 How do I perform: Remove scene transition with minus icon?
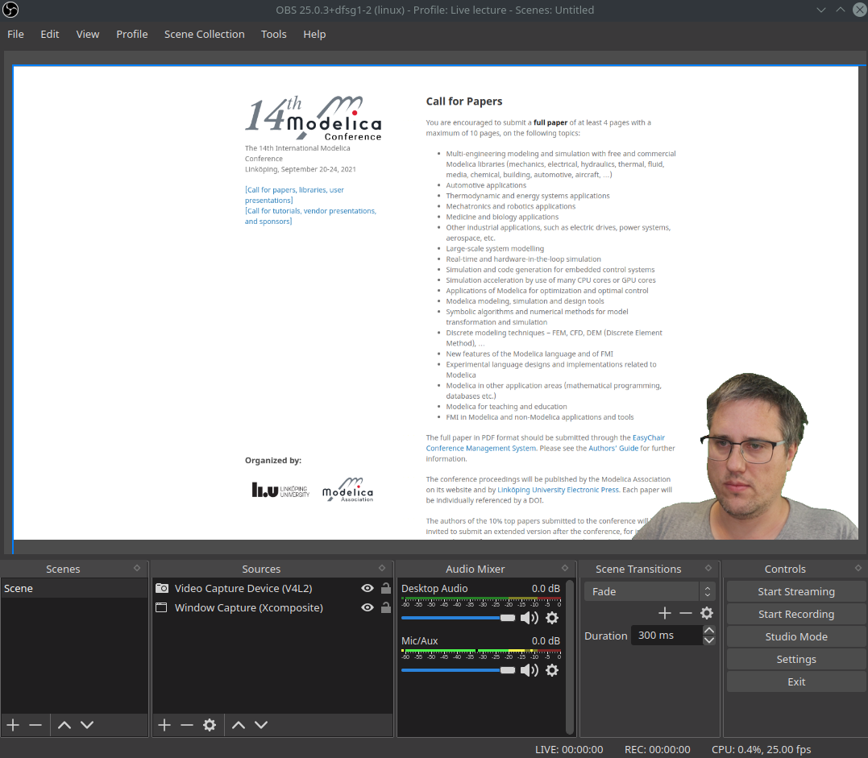click(x=686, y=613)
